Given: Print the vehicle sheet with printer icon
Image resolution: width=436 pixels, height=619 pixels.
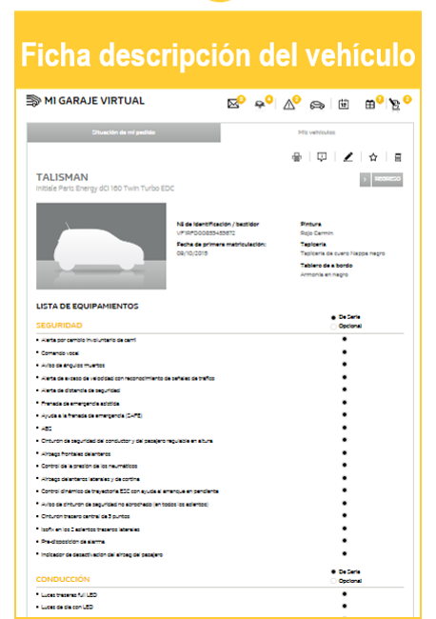Looking at the screenshot, I should 297,157.
